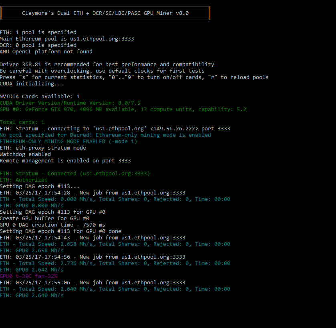The height and width of the screenshot is (328, 336).
Task: Click 'ETHEREUM-ONLY MINING MODE ENABLED' text
Action: [x=68, y=142]
